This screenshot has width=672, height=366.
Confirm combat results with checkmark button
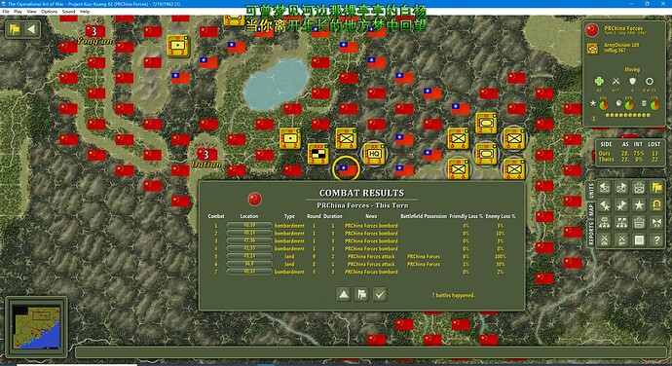[x=380, y=294]
